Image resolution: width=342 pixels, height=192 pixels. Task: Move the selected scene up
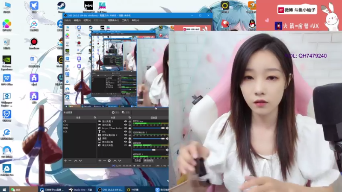(76, 161)
